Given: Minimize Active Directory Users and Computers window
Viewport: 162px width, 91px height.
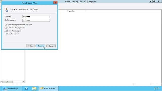Looking at the screenshot, I should click(151, 1).
